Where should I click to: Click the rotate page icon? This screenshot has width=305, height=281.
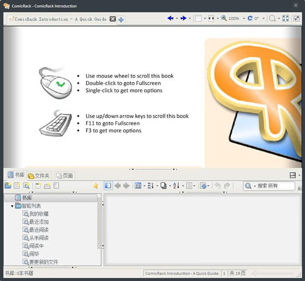[250, 18]
